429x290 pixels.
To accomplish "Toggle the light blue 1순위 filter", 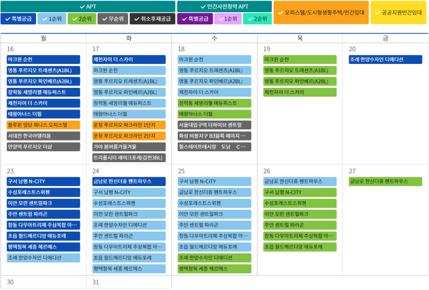I will pyautogui.click(x=52, y=19).
